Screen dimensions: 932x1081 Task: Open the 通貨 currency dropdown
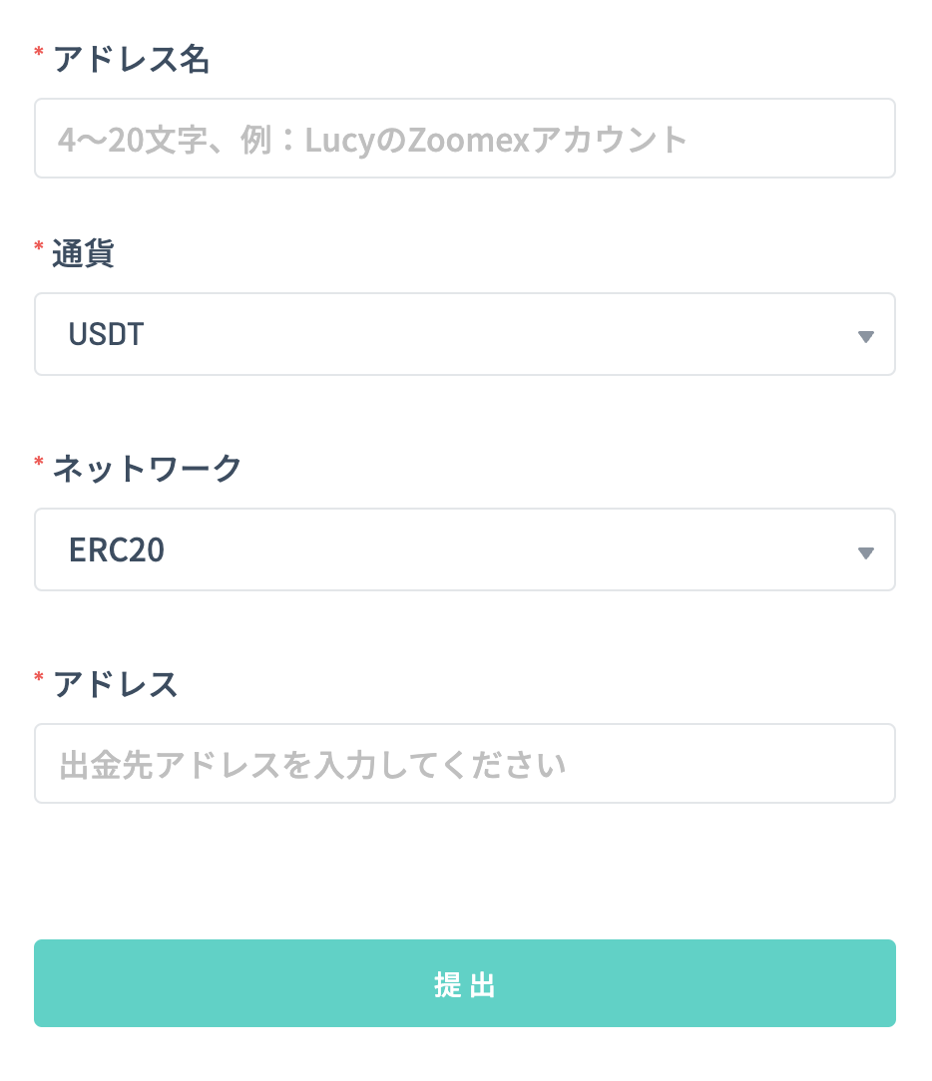[465, 334]
